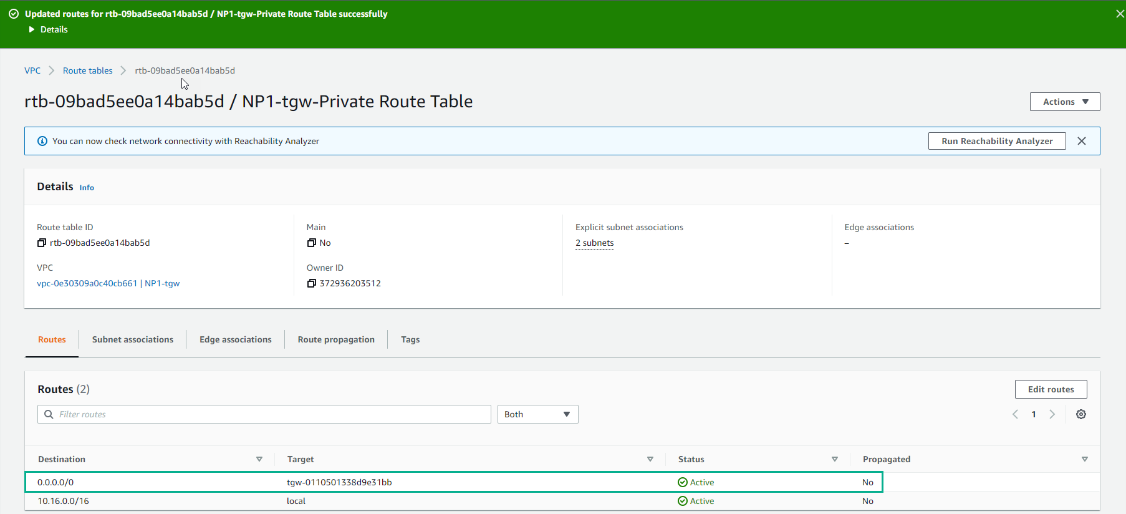Sort routes by Target column arrow
This screenshot has width=1126, height=514.
[650, 459]
